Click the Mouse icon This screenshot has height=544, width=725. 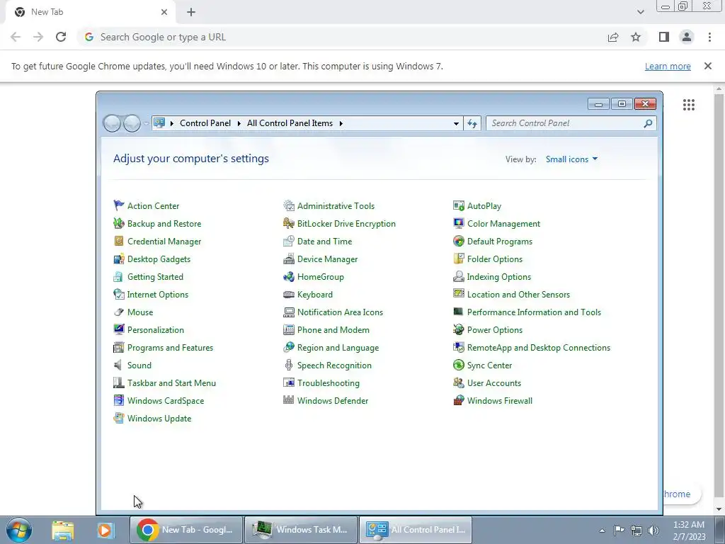point(119,312)
